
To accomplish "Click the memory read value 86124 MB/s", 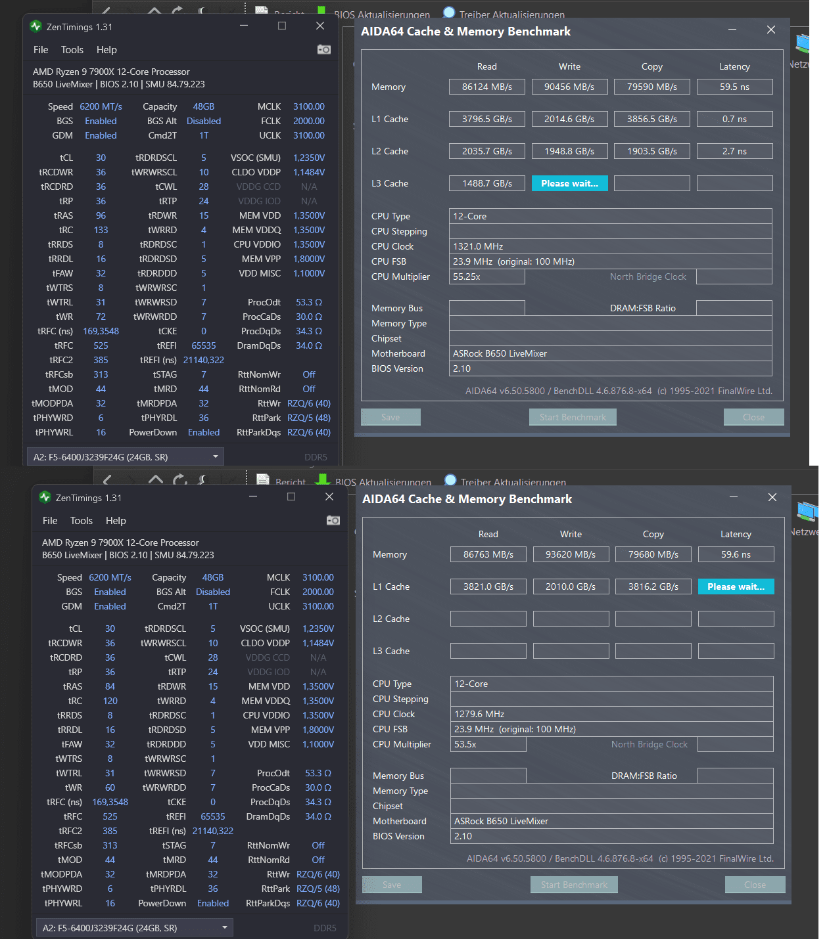I will tap(487, 87).
